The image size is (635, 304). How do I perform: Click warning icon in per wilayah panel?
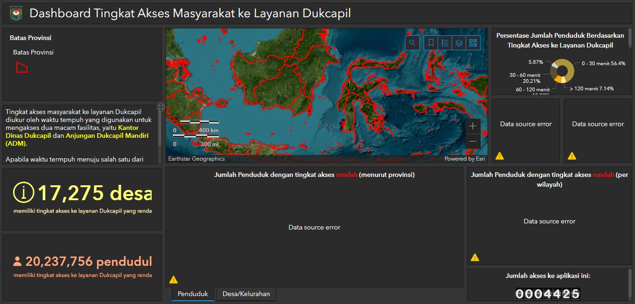pyautogui.click(x=475, y=257)
